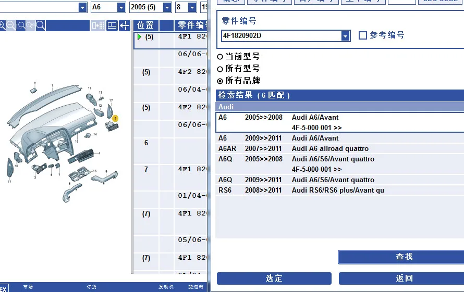Viewport: 464px width, 292px height.
Task: Select the RS6 2008>>2011 result row
Action: coord(340,191)
